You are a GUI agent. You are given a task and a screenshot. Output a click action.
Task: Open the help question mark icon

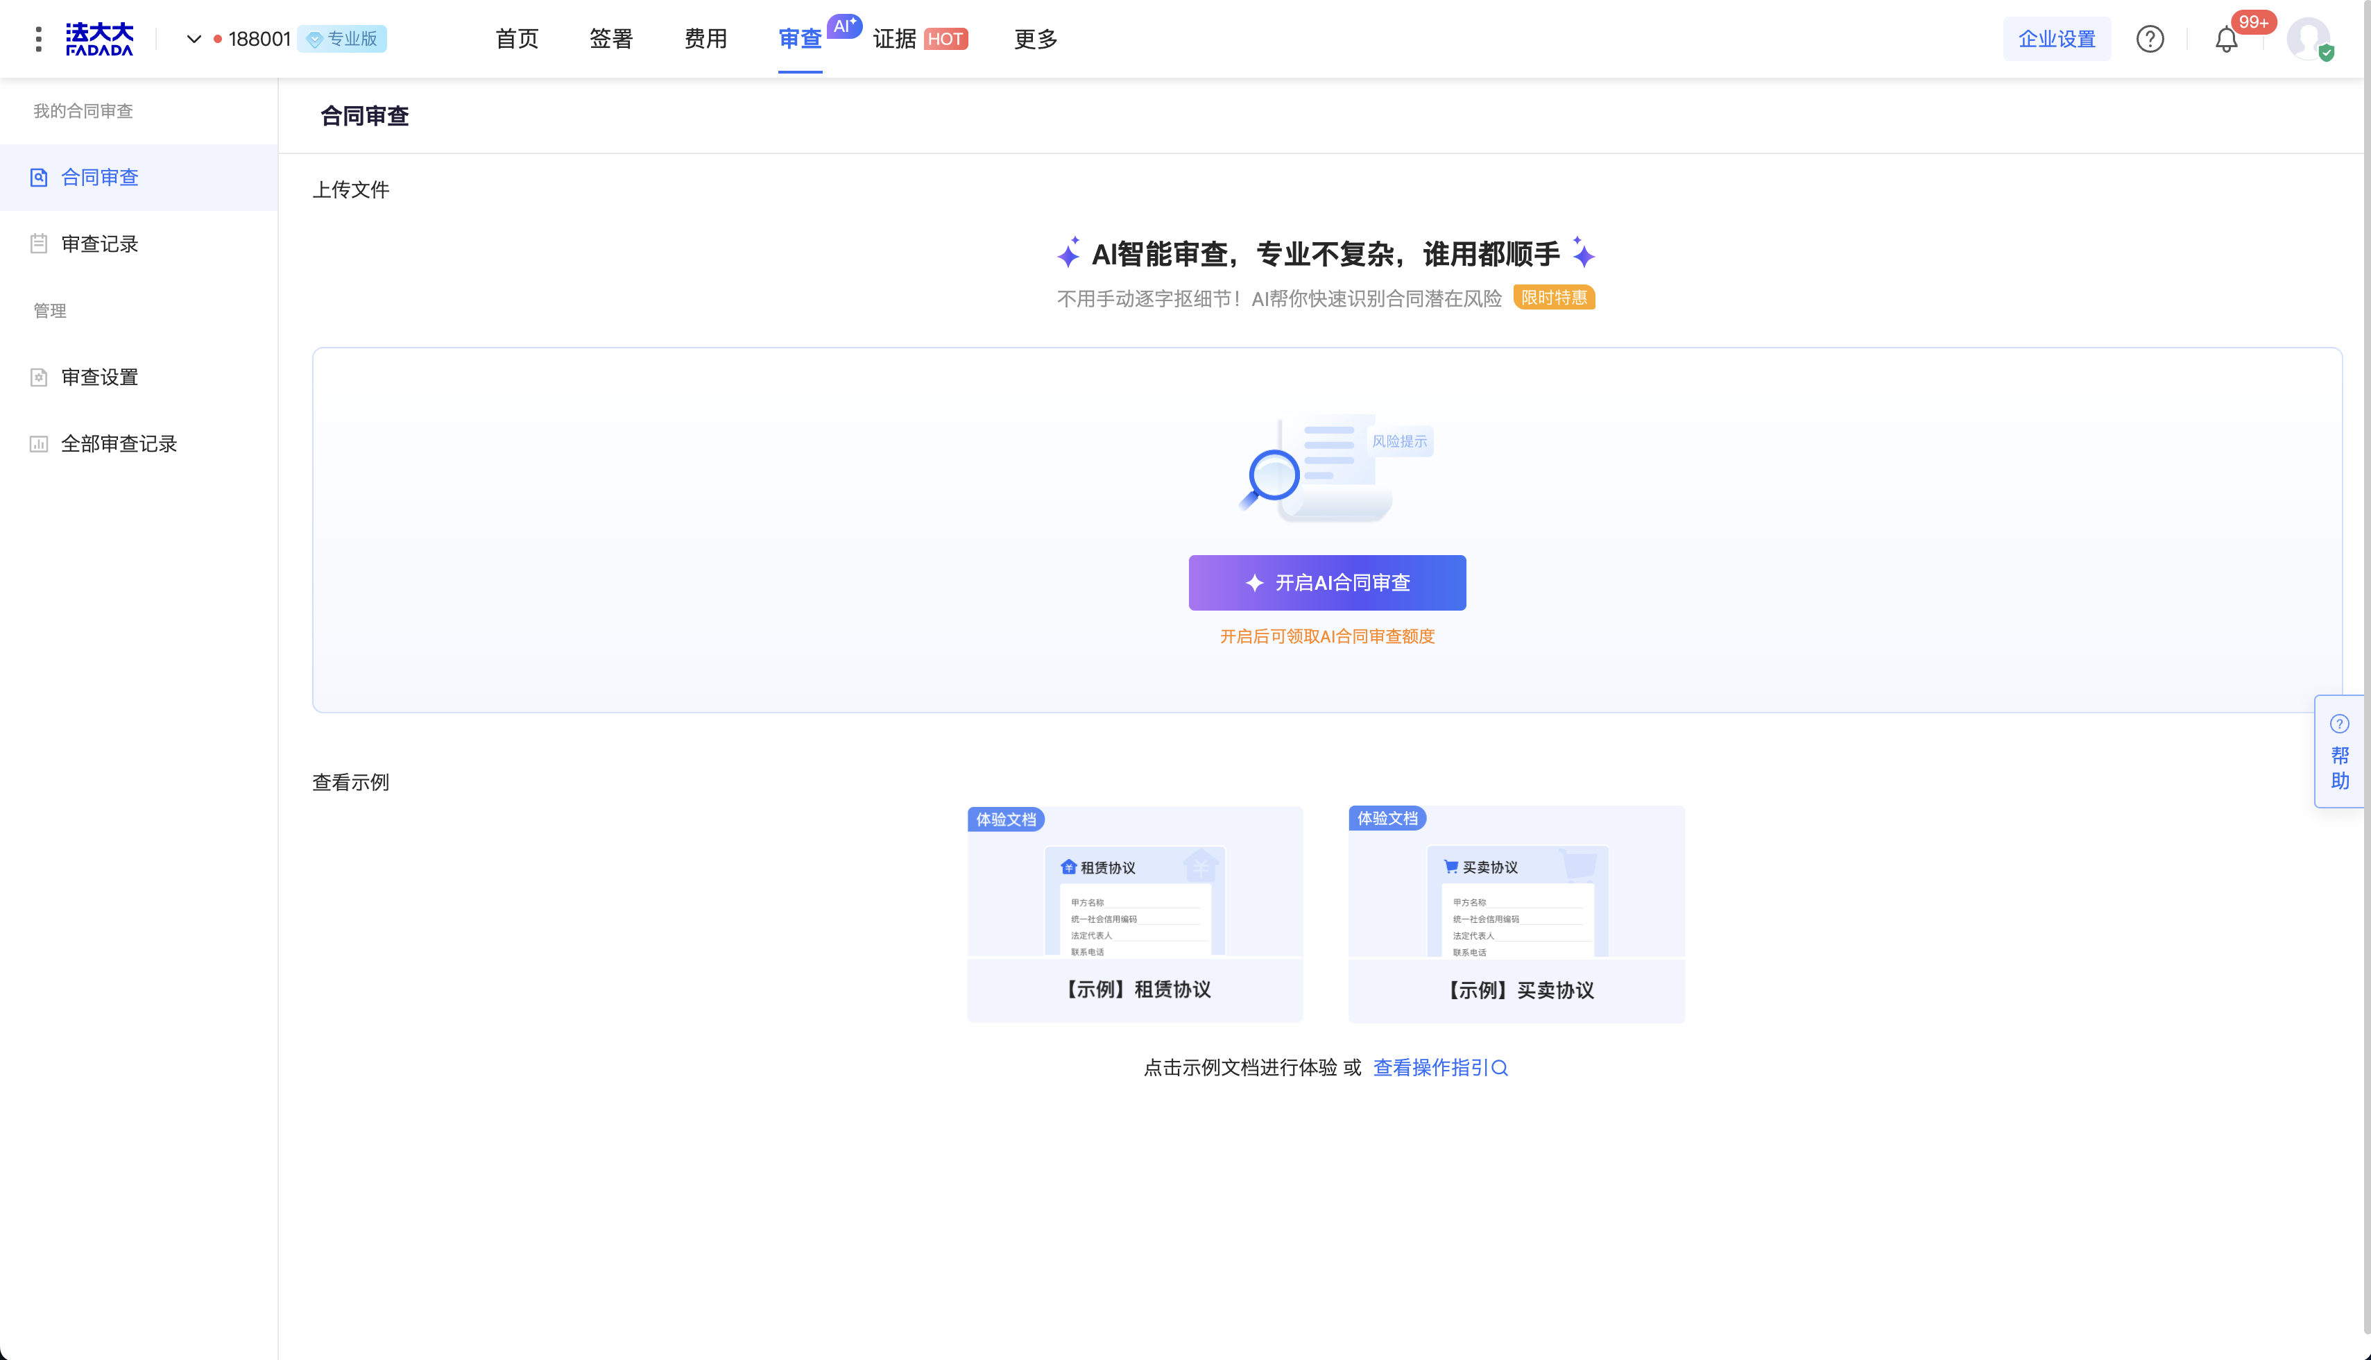tap(2150, 38)
